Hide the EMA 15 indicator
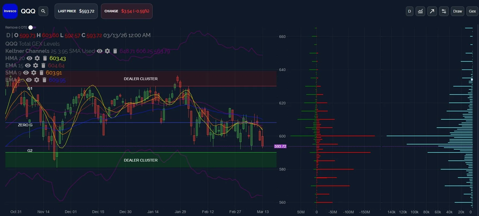The height and width of the screenshot is (216, 479). point(28,65)
